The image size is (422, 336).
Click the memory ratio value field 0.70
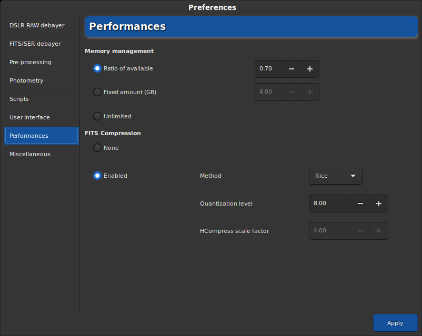(269, 69)
